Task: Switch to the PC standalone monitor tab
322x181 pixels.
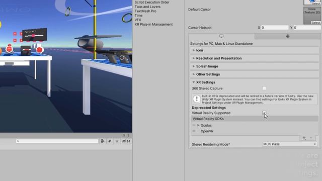Action: point(221,36)
